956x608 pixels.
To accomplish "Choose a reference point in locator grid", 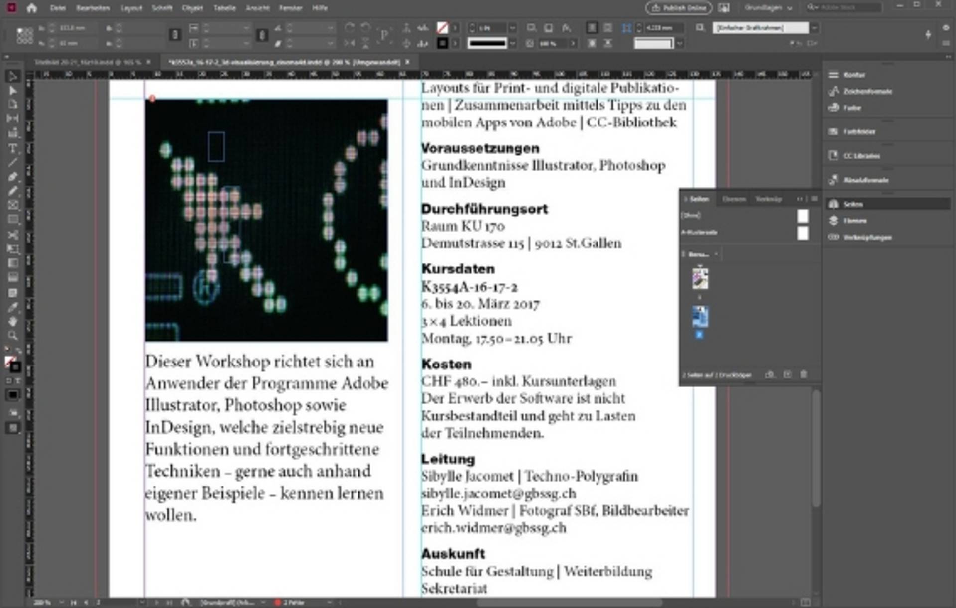I will [25, 35].
